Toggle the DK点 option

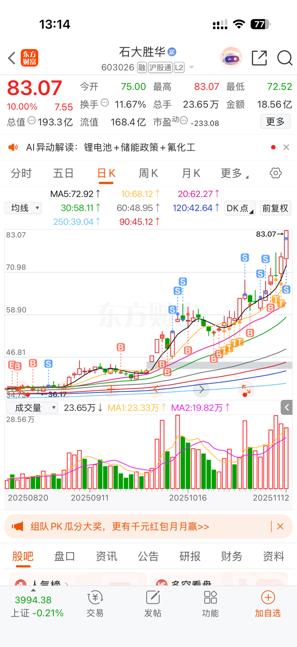point(240,208)
